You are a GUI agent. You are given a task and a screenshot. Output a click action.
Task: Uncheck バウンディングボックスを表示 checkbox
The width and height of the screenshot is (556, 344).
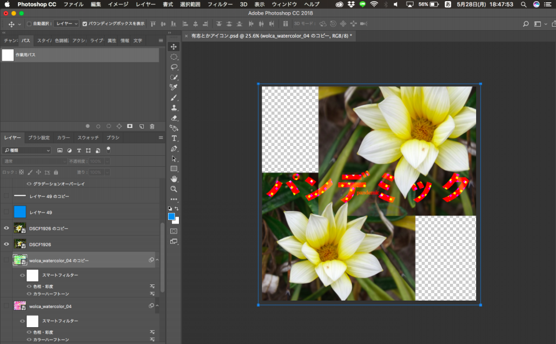coord(85,24)
